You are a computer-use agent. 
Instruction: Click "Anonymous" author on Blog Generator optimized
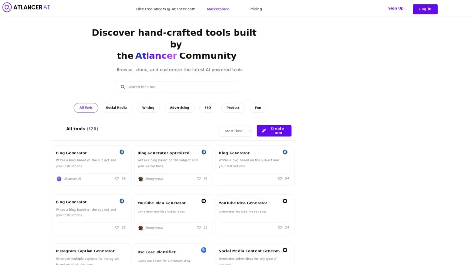154,179
